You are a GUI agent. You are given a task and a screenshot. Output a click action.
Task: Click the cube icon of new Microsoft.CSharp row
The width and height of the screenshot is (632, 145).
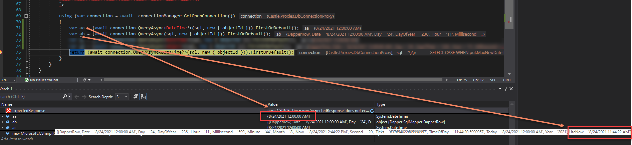point(8,133)
